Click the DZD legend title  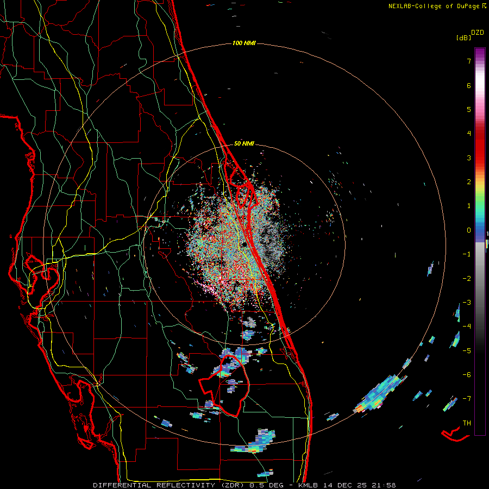478,33
